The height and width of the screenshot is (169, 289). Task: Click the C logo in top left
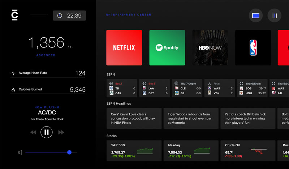(x=14, y=15)
